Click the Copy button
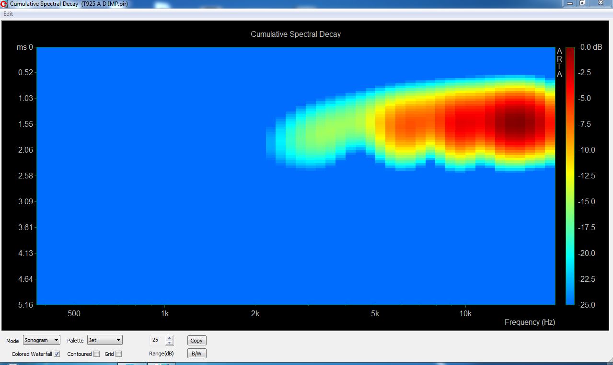 [x=197, y=341]
